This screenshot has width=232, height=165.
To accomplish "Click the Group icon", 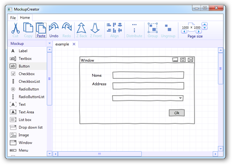I will pyautogui.click(x=153, y=28).
